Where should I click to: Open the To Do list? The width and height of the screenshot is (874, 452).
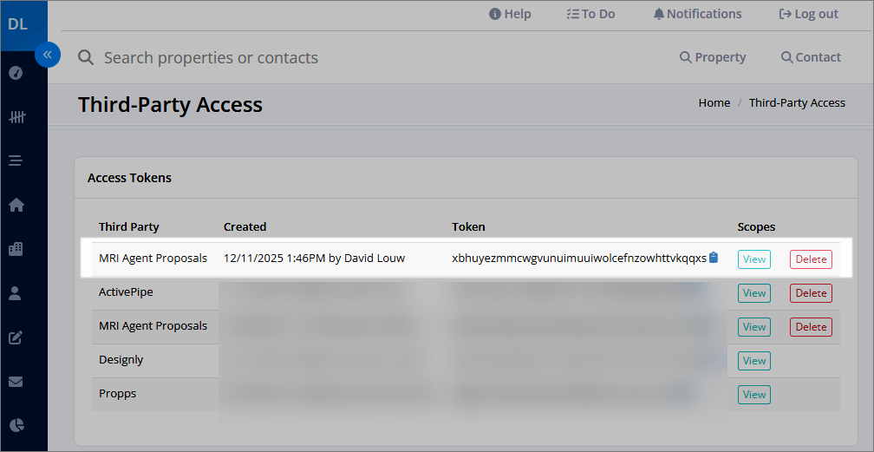(x=590, y=14)
